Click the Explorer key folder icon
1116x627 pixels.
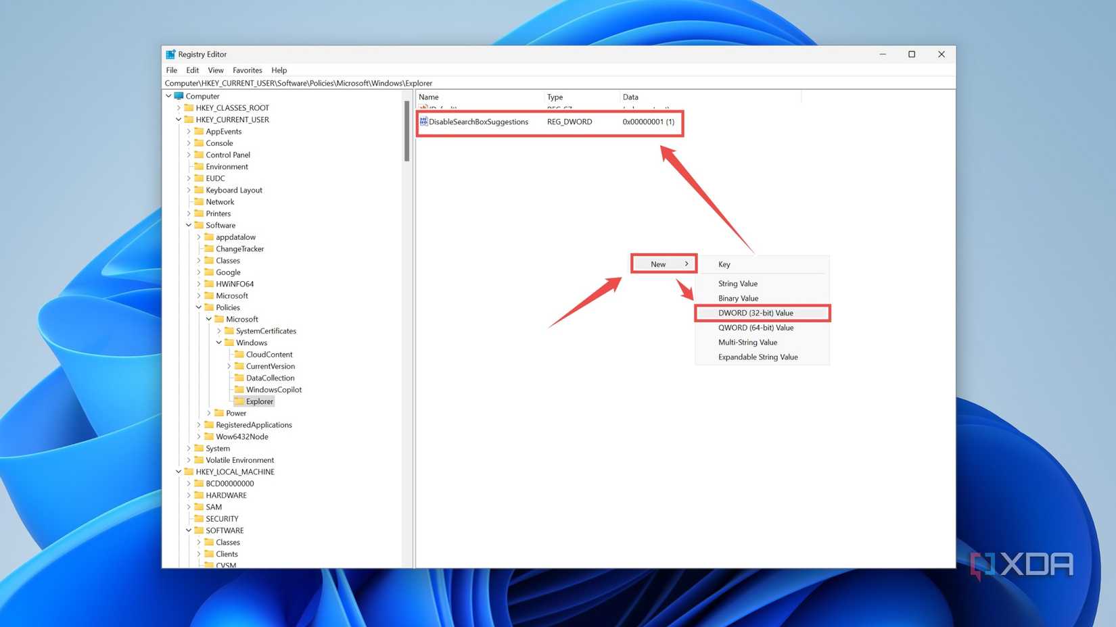pyautogui.click(x=239, y=401)
